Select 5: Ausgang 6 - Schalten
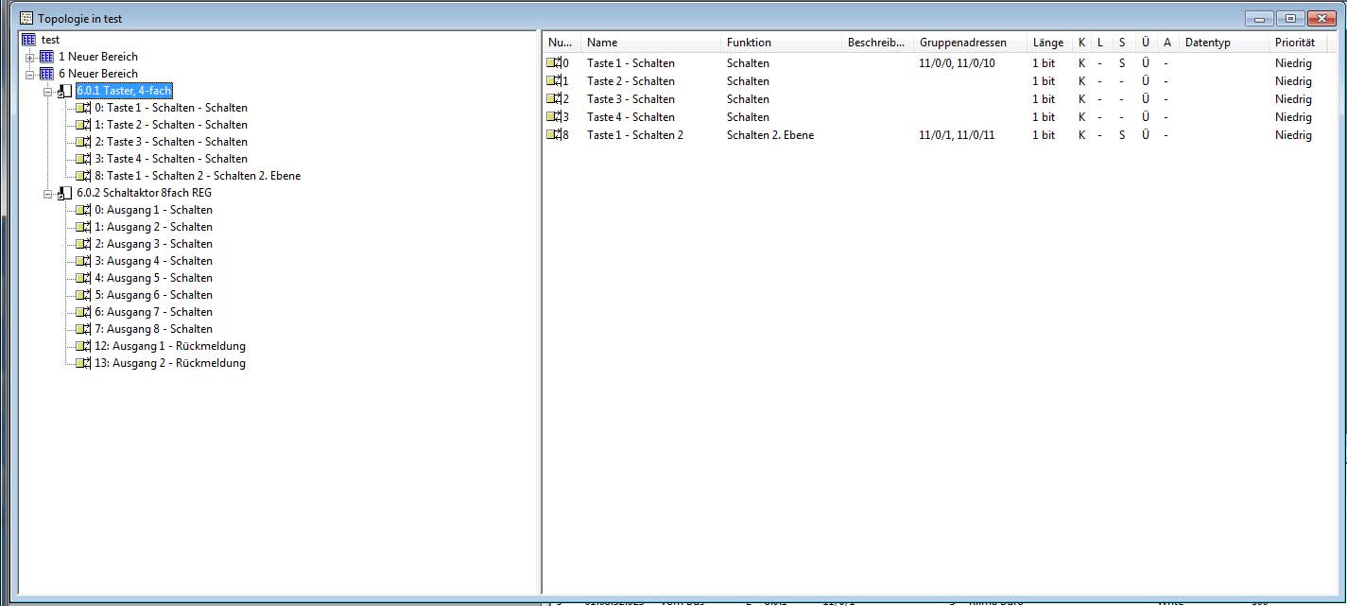 pos(153,295)
